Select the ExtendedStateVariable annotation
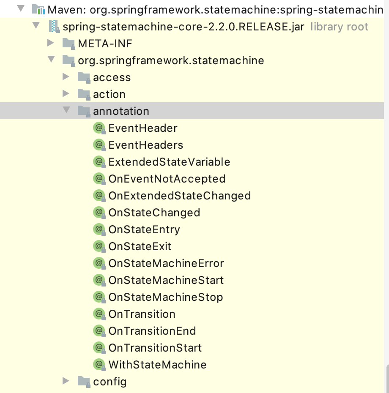Viewport: 389px width, 393px height. [x=169, y=162]
